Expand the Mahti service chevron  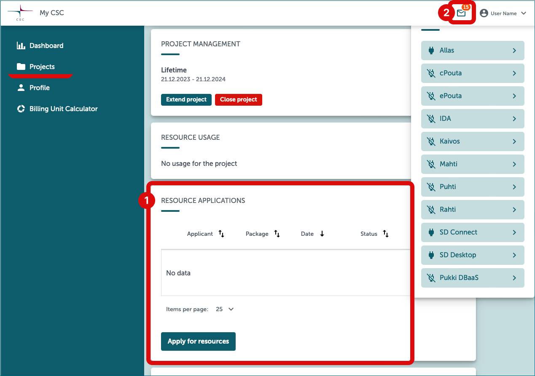point(514,164)
